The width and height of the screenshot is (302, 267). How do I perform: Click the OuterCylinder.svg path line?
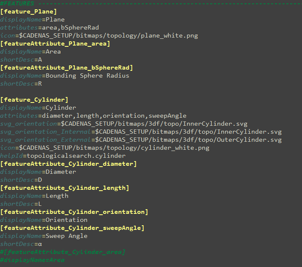[x=140, y=140]
